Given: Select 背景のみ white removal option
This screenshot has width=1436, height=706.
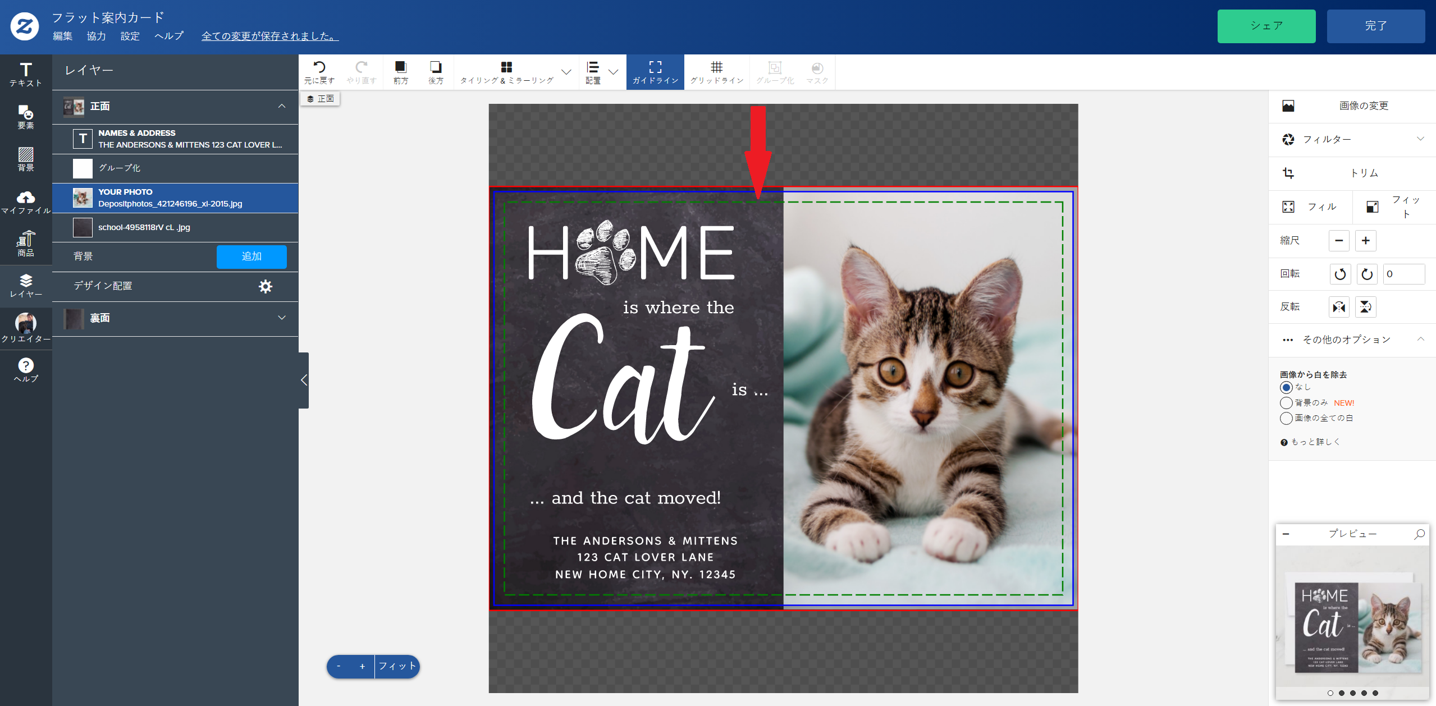Looking at the screenshot, I should 1286,403.
